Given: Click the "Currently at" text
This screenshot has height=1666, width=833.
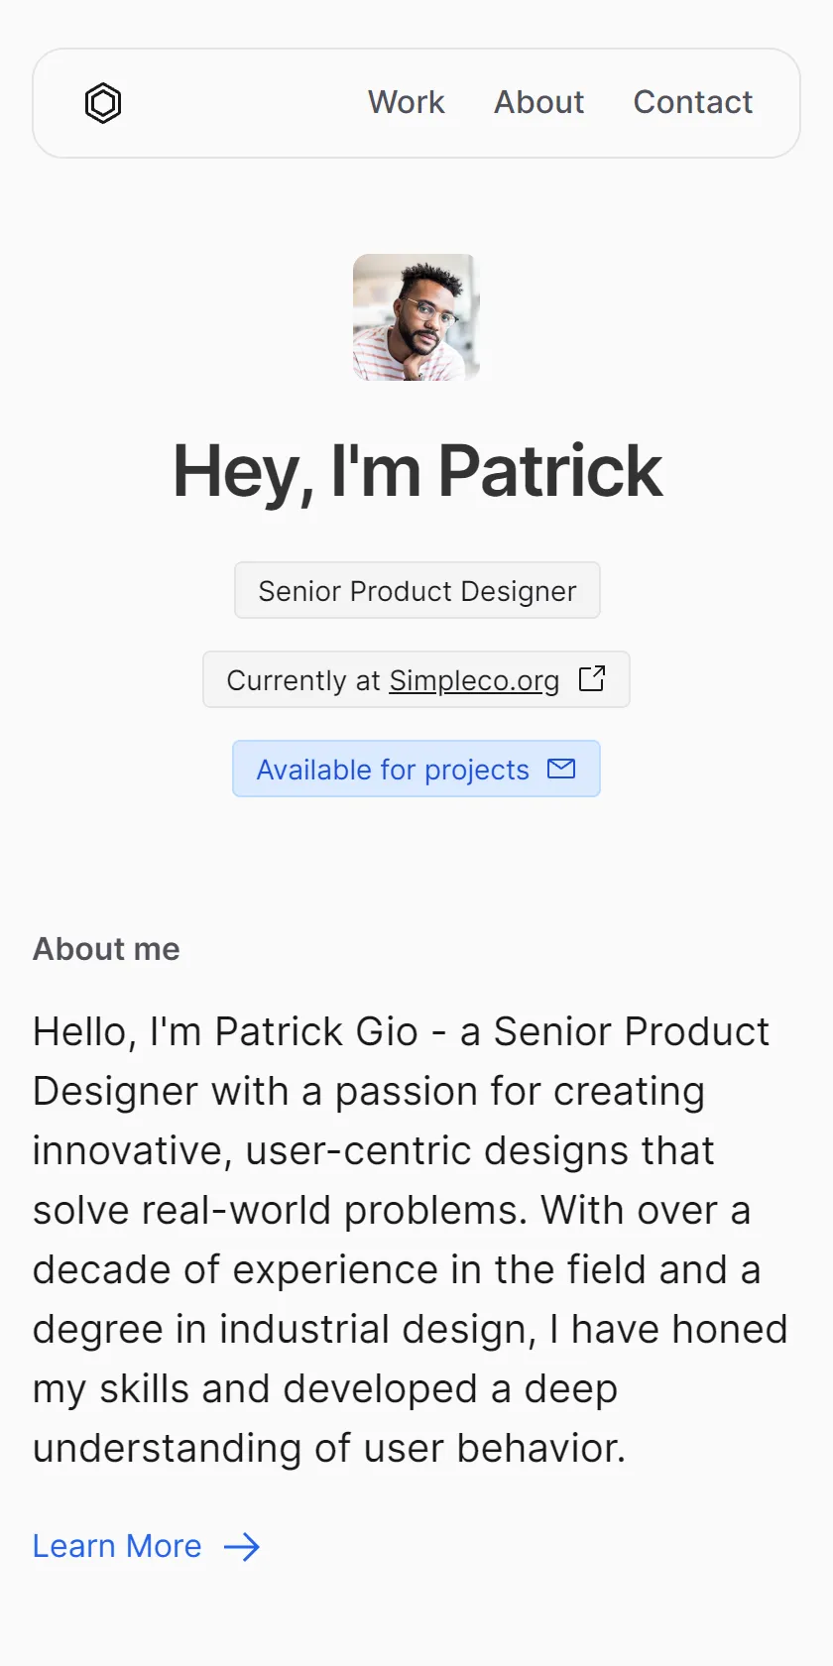Looking at the screenshot, I should coord(303,680).
